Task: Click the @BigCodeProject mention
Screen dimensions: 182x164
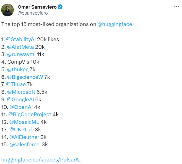Action: [30, 114]
